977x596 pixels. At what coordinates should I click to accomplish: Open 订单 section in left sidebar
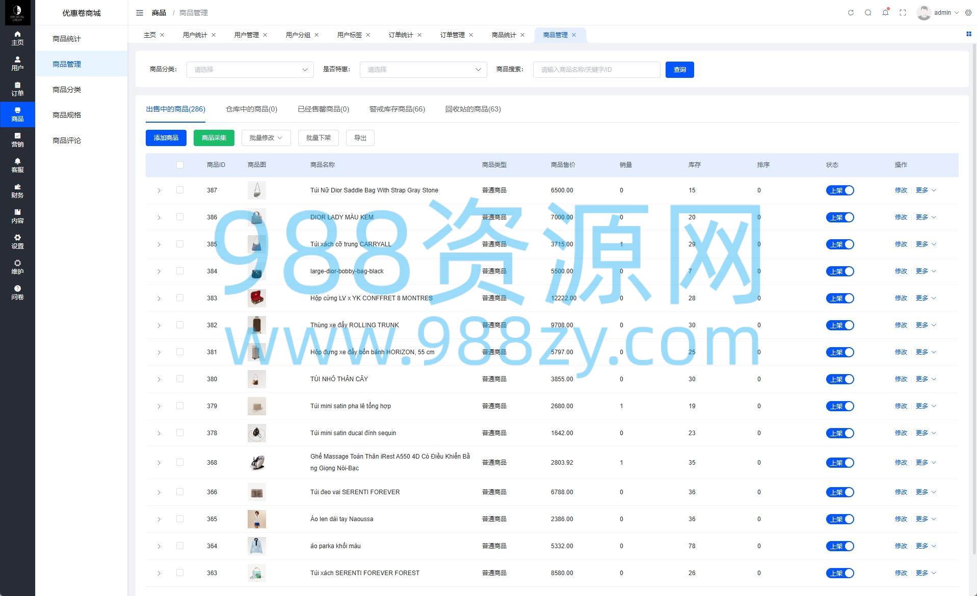point(17,89)
